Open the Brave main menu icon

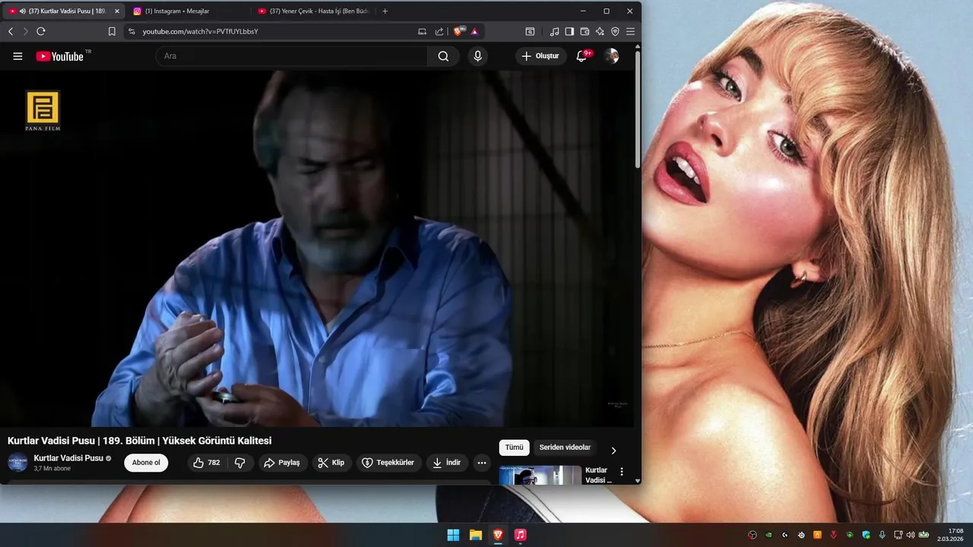(630, 31)
